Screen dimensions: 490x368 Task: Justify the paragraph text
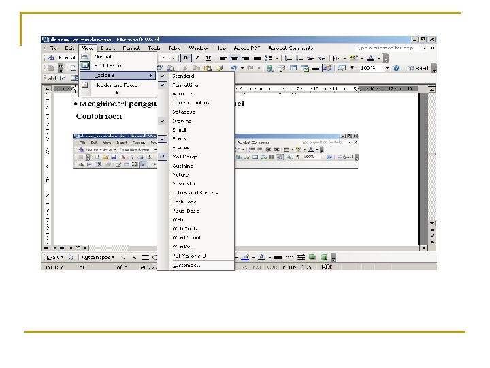click(x=257, y=58)
